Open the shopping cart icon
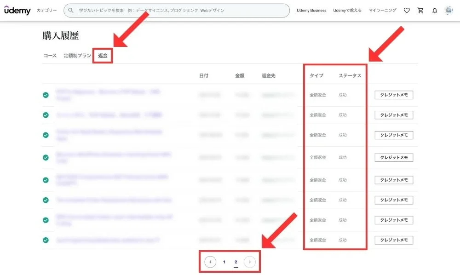The image size is (460, 275). (x=420, y=11)
